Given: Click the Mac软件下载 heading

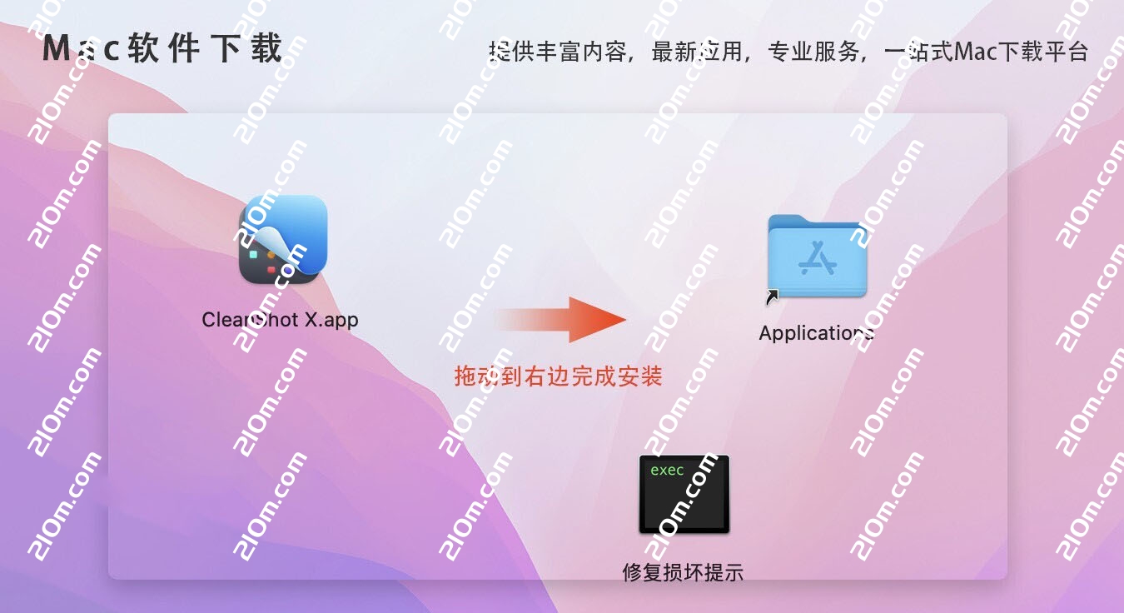Looking at the screenshot, I should 163,49.
